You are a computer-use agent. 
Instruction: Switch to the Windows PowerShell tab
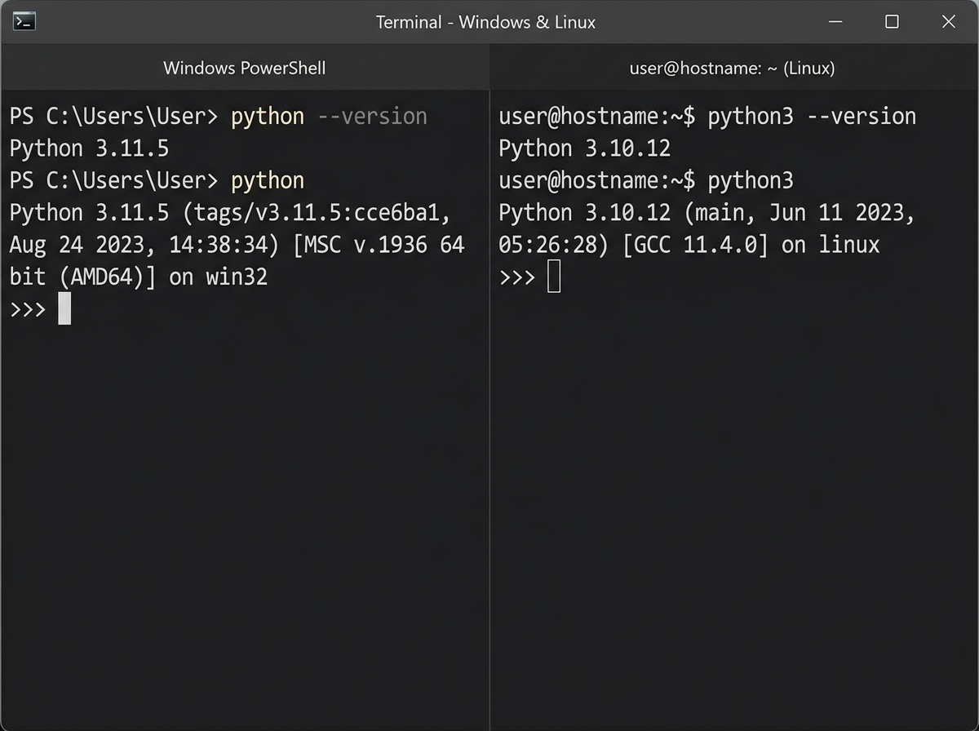tap(245, 68)
